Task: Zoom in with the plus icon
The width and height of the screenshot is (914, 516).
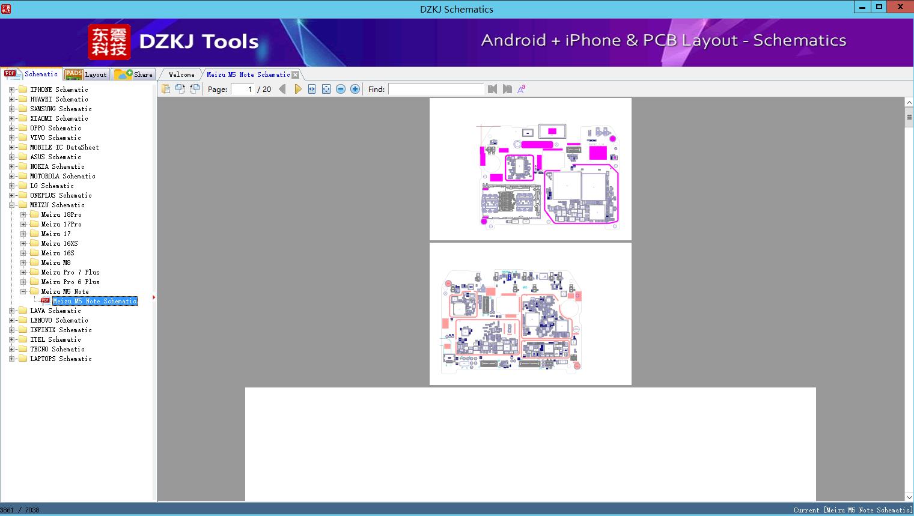Action: (355, 89)
